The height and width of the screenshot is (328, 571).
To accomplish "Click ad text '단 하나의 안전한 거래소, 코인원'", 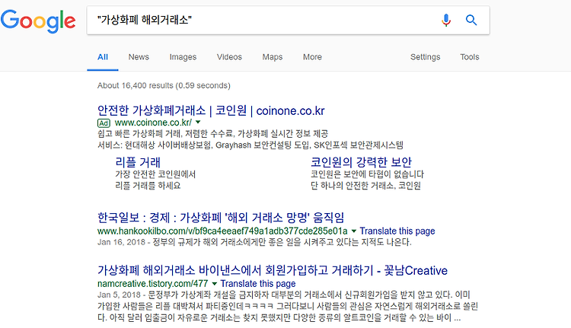I will [365, 186].
